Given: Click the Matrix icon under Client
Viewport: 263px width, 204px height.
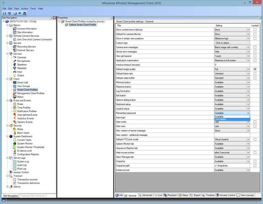Looking at the screenshot, I should [x=15, y=97].
